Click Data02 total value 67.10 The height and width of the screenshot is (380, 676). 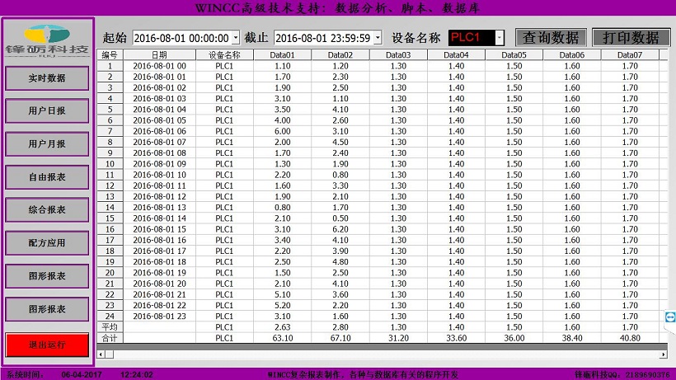point(340,338)
